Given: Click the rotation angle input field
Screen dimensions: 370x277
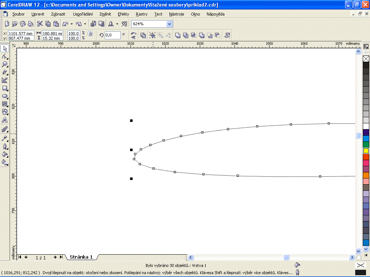Looking at the screenshot, I should pyautogui.click(x=112, y=35).
